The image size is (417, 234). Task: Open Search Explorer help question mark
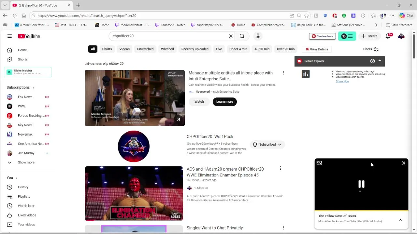click(372, 61)
